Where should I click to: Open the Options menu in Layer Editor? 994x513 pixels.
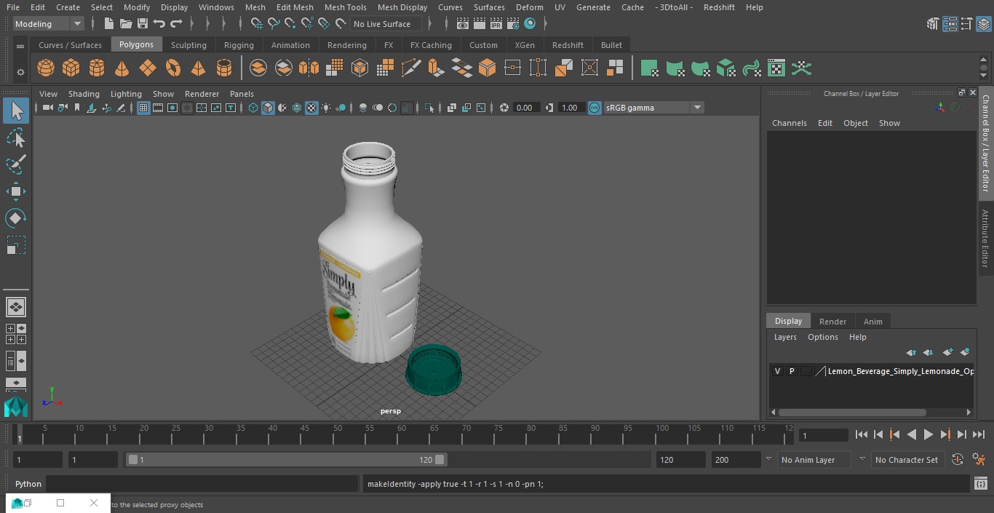pyautogui.click(x=823, y=337)
